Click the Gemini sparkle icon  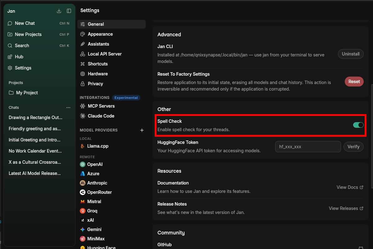click(83, 229)
